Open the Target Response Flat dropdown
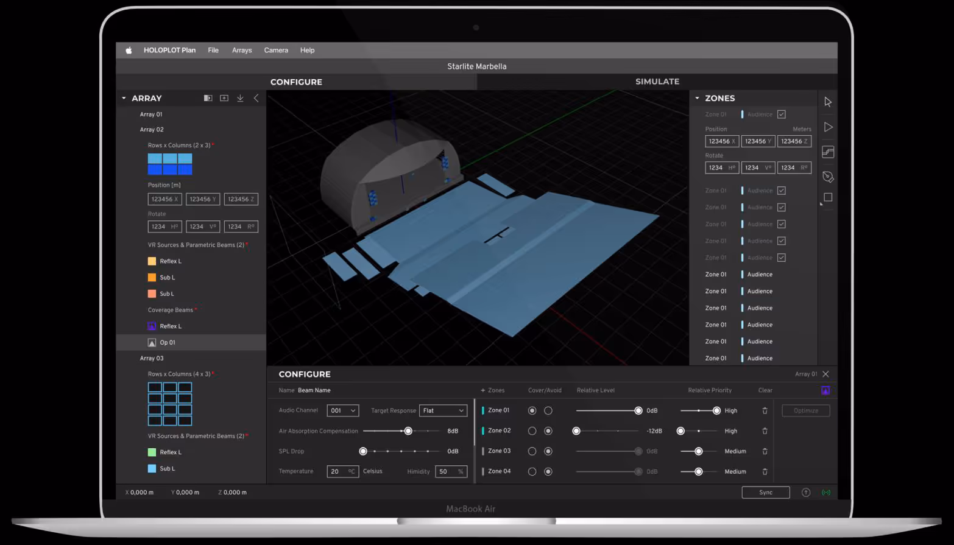The height and width of the screenshot is (545, 954). [443, 411]
